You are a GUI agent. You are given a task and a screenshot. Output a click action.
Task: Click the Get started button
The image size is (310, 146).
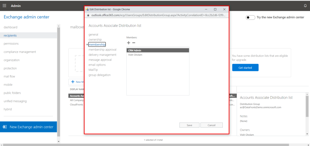click(x=245, y=68)
